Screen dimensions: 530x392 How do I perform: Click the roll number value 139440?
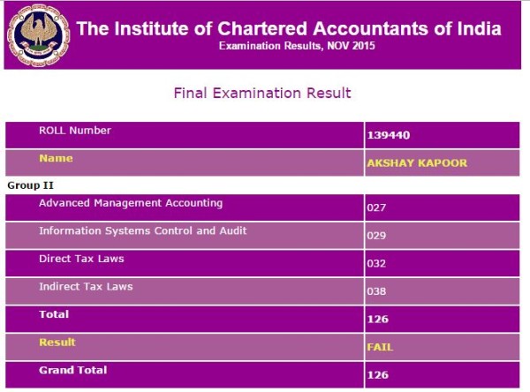[388, 136]
